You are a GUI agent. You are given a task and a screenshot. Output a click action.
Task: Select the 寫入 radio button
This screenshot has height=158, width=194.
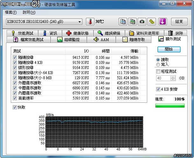158,65
